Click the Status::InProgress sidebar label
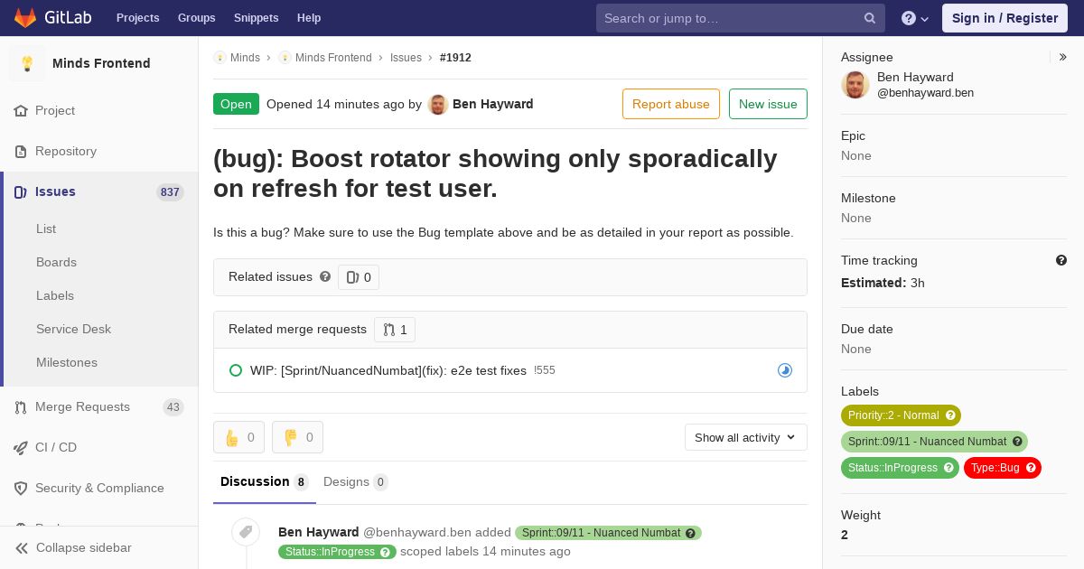 point(892,468)
